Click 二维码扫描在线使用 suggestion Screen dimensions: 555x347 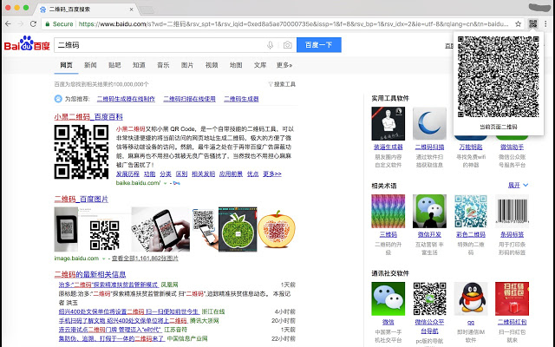click(189, 99)
